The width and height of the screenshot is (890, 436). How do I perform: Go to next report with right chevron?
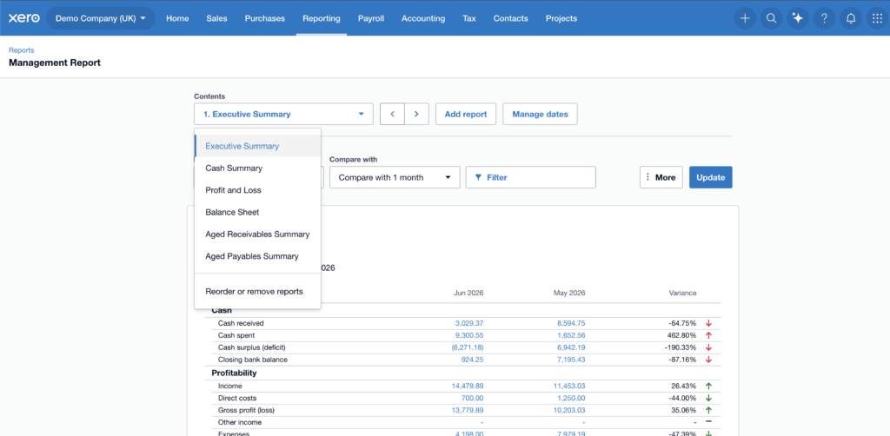(x=416, y=114)
